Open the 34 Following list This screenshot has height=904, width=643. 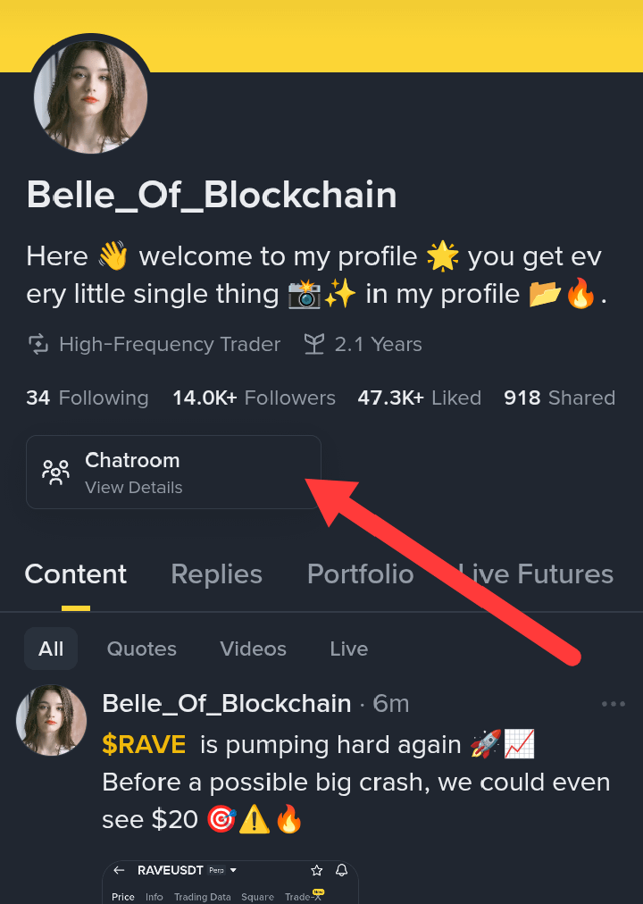tap(87, 398)
